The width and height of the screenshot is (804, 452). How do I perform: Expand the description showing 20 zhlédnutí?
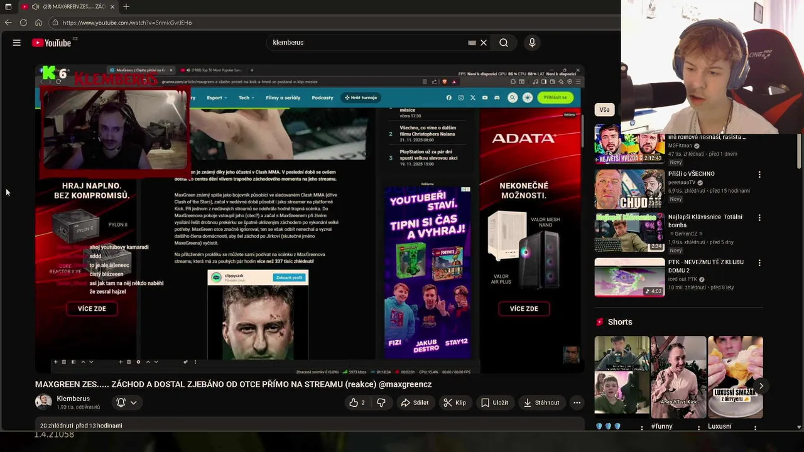click(310, 425)
